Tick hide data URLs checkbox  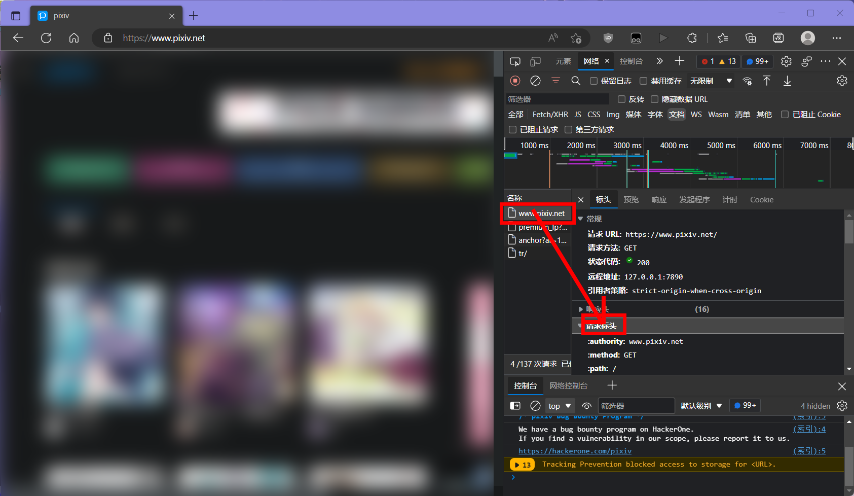654,99
